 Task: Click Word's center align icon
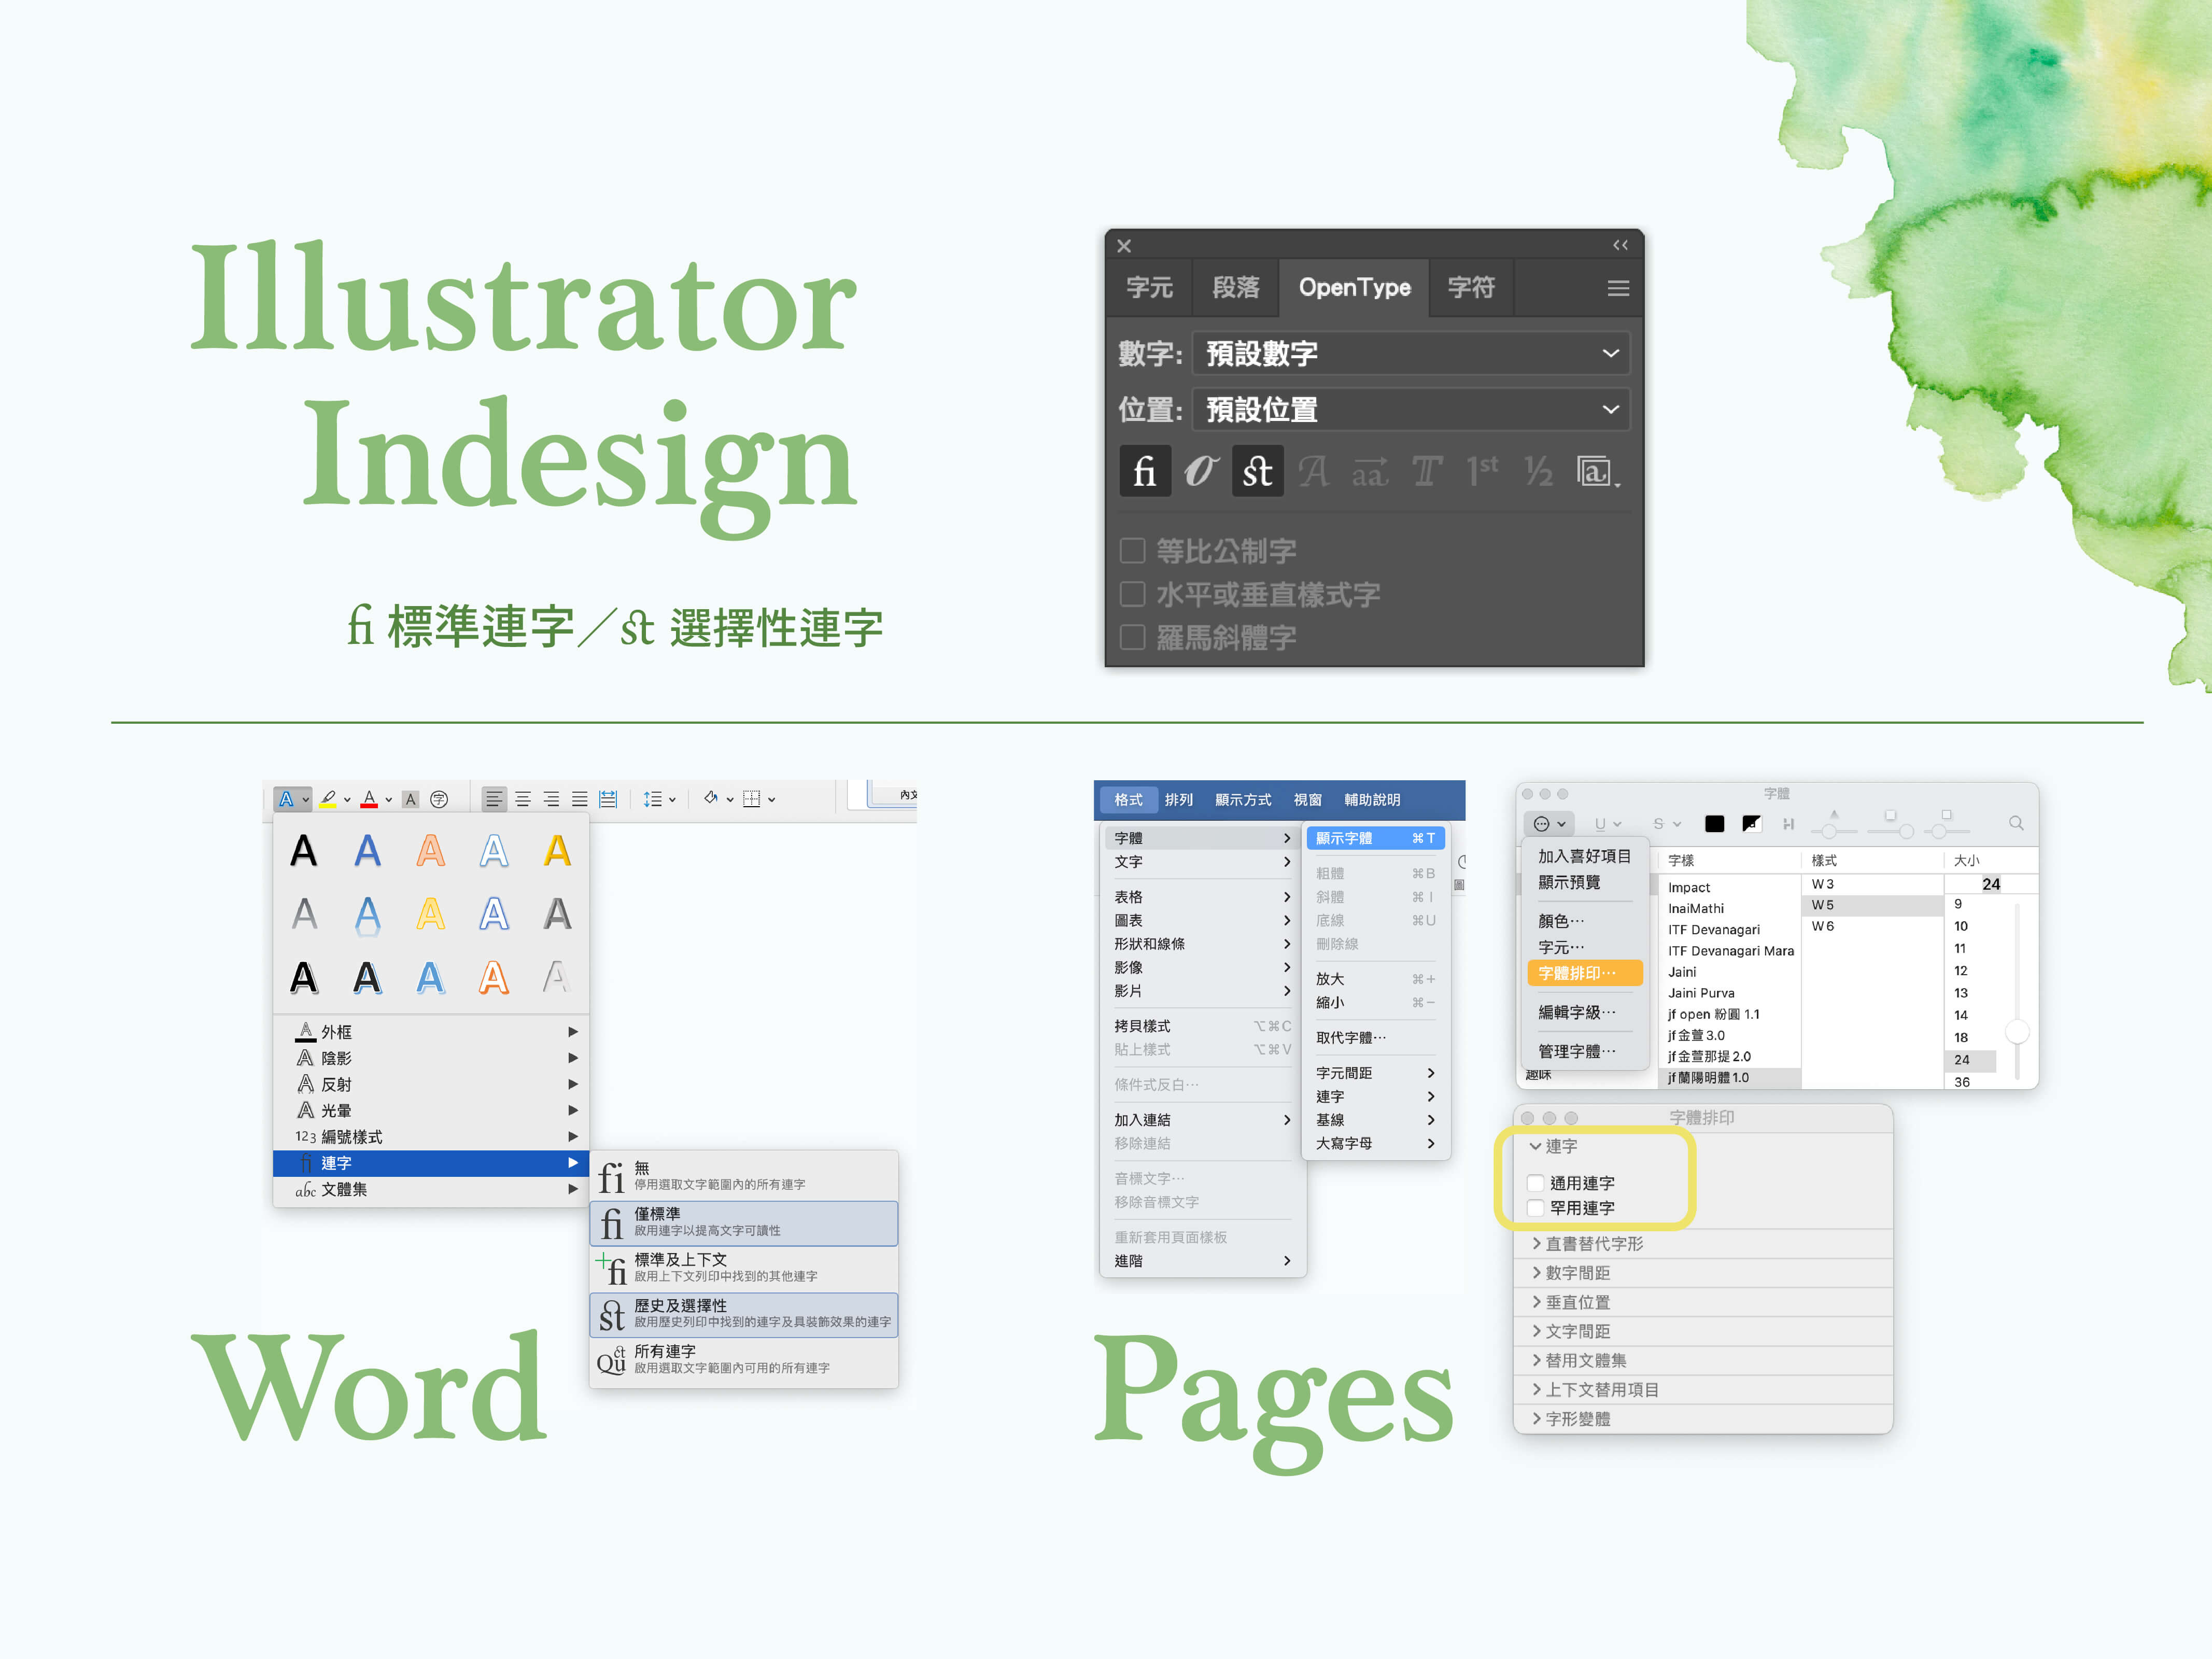pyautogui.click(x=523, y=799)
